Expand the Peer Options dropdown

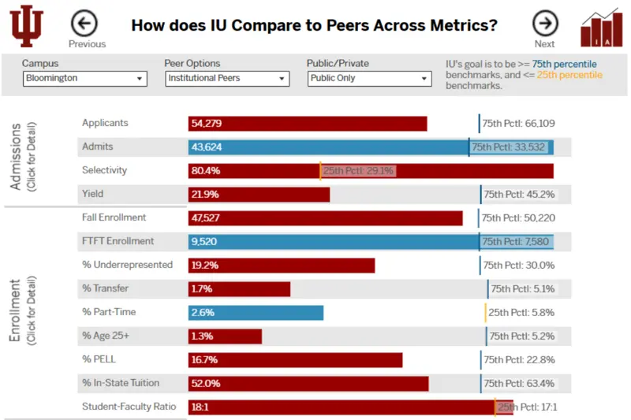coord(228,79)
